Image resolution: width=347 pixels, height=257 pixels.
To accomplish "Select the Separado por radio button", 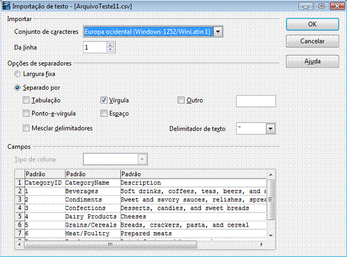I will coord(18,88).
